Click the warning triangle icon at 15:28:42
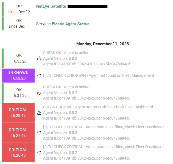Image resolution: width=173 pixels, height=164 pixels. pos(39,113)
